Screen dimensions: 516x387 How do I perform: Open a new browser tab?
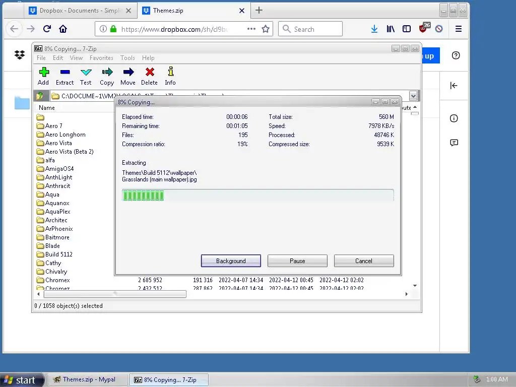(x=259, y=10)
